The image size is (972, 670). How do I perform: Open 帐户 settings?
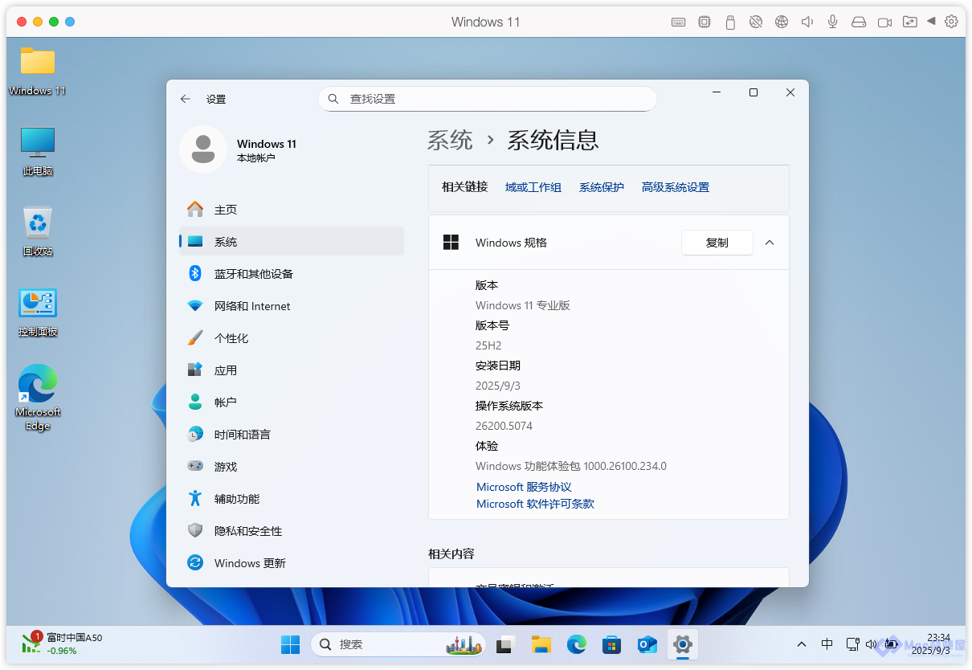[x=292, y=402]
